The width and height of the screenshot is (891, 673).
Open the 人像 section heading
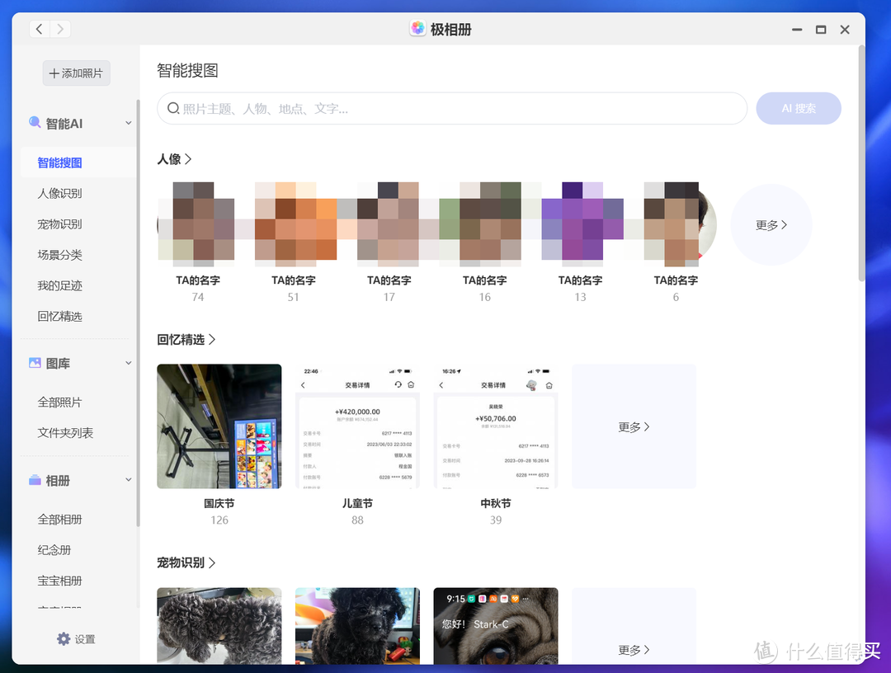tap(174, 159)
